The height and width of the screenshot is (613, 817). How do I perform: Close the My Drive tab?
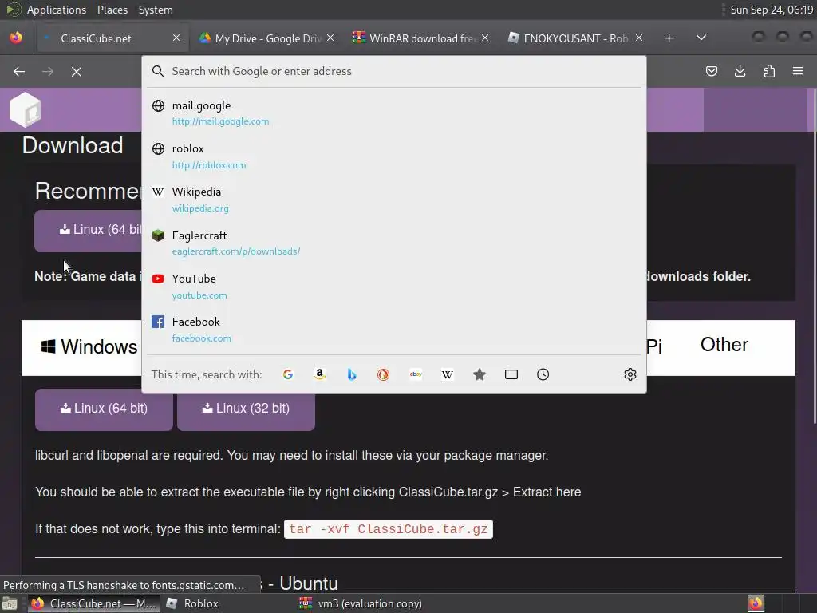(x=330, y=38)
